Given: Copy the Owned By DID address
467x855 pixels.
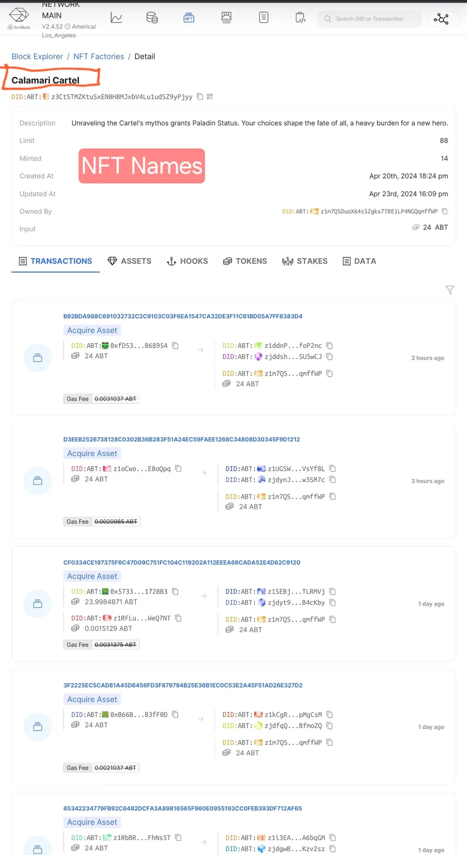Looking at the screenshot, I should point(445,212).
